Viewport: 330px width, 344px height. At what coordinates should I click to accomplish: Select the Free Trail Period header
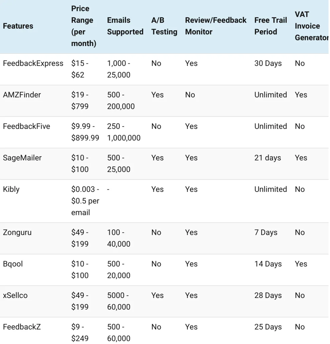point(271,26)
